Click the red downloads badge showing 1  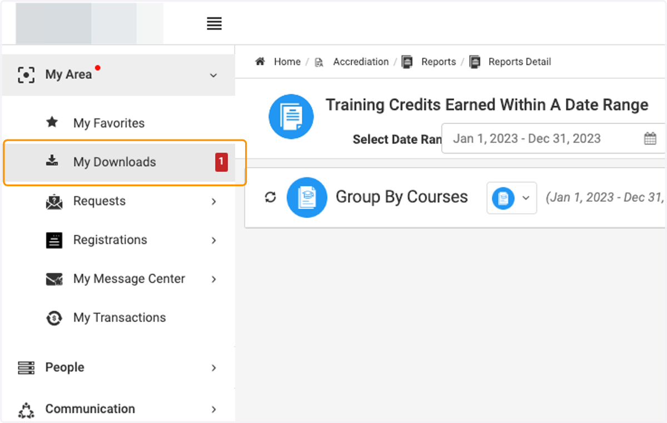point(222,162)
